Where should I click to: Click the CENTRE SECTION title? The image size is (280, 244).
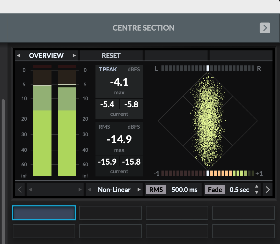coord(143,28)
